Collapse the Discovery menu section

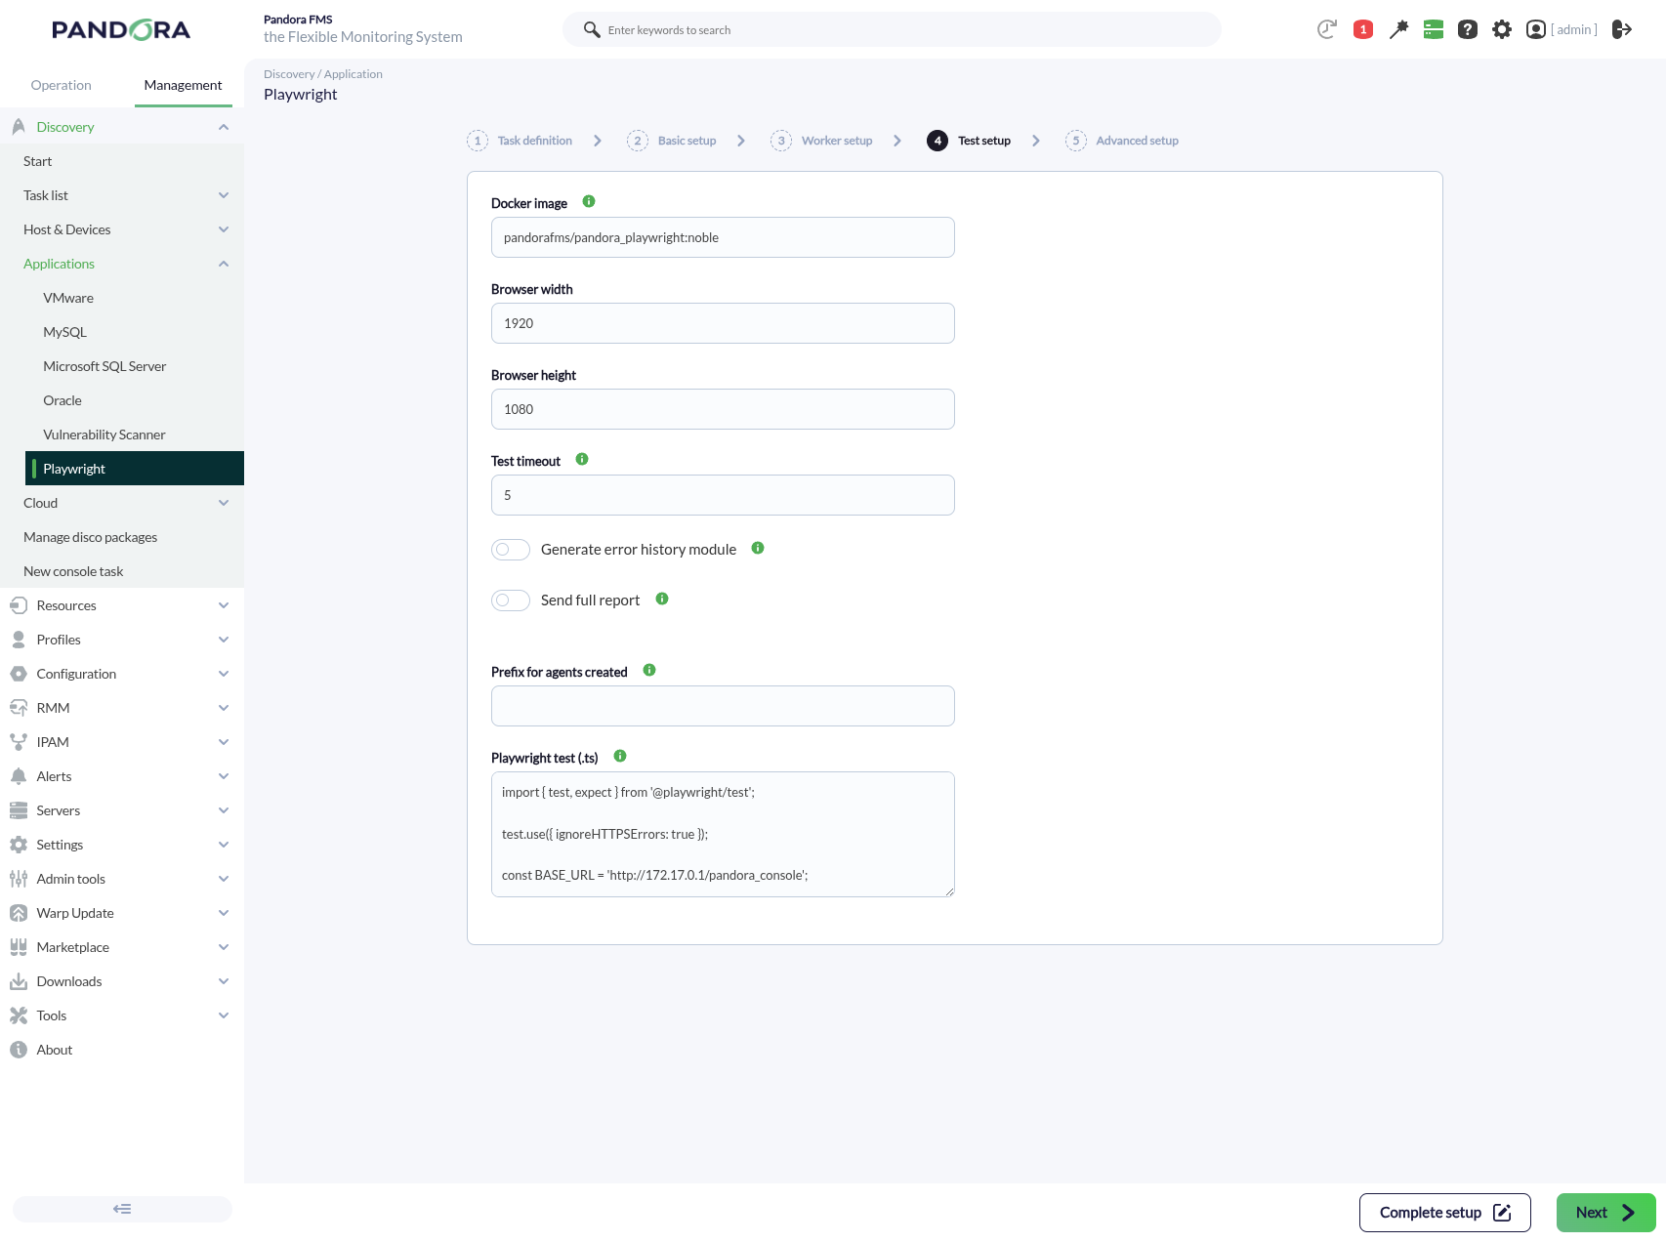pos(224,127)
